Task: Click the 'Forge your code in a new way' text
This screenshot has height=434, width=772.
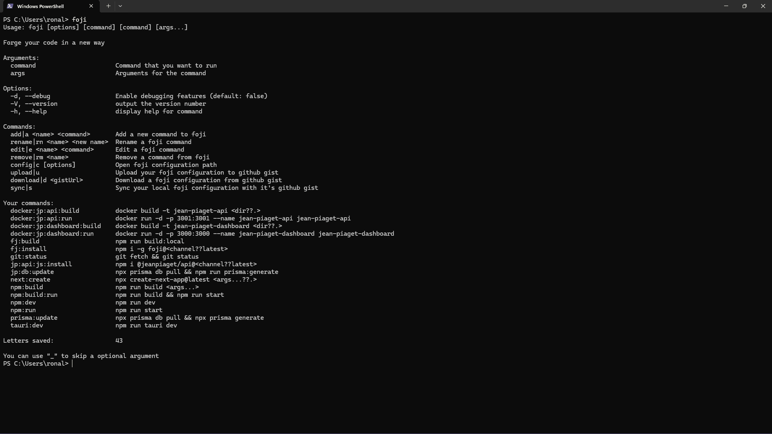Action: [54, 43]
